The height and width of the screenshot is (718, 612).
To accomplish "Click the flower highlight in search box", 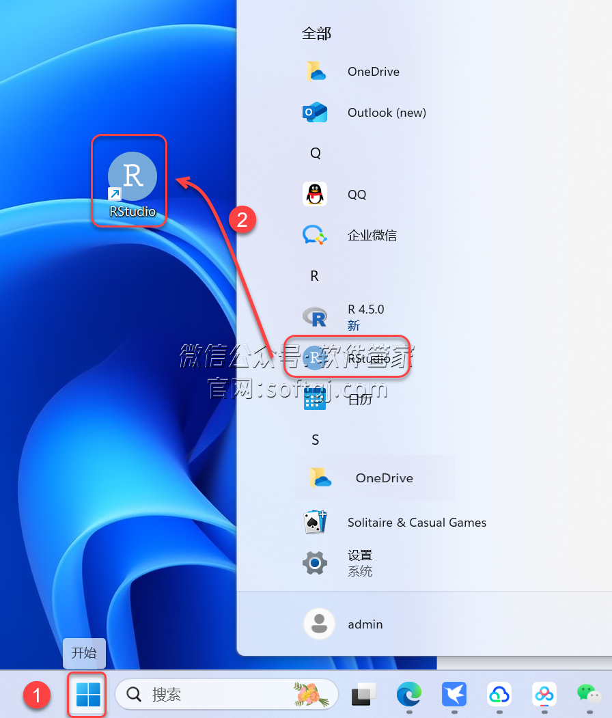I will [311, 694].
